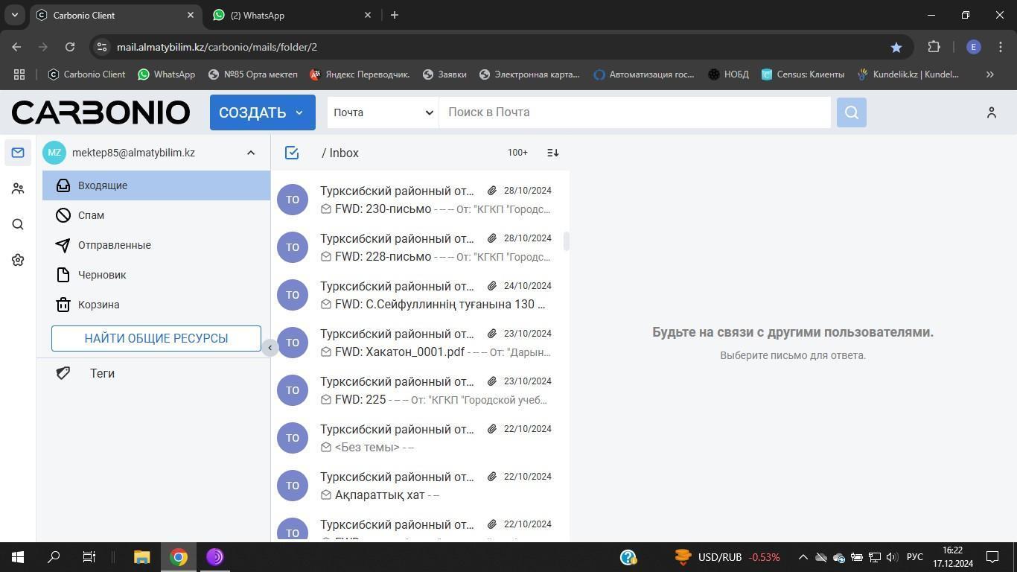Toggle the select-all checkbox above message list
This screenshot has height=572, width=1017.
coord(292,153)
